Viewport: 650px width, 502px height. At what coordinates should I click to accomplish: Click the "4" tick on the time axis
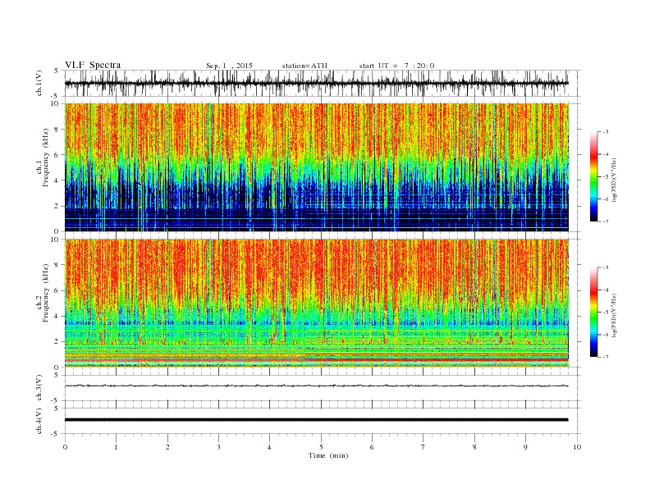[x=269, y=447]
